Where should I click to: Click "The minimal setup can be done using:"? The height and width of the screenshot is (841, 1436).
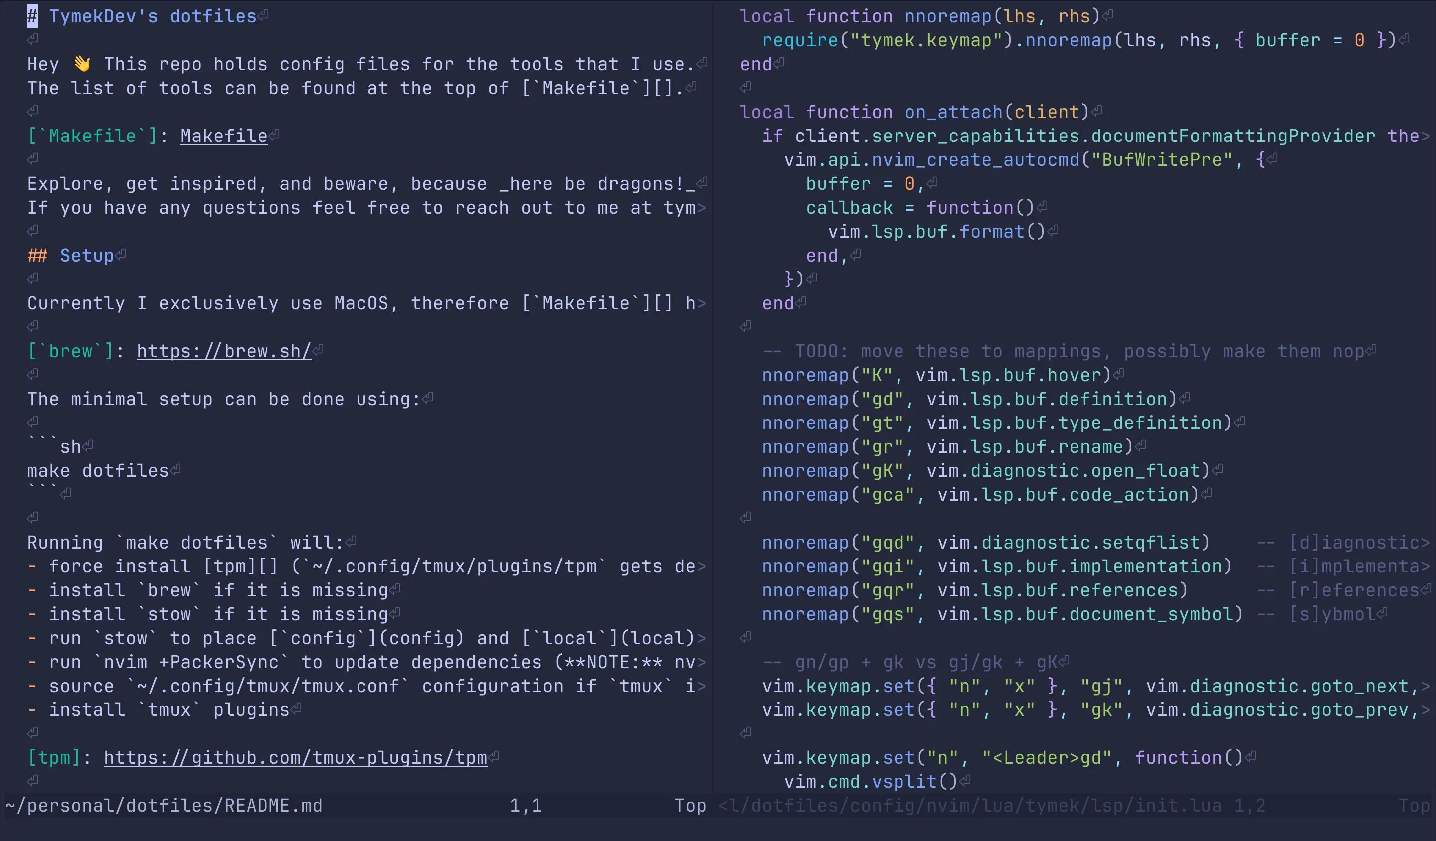pos(223,399)
